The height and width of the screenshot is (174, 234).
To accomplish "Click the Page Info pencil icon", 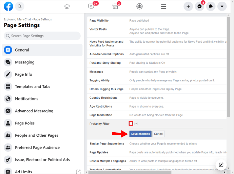I will (x=8, y=74).
